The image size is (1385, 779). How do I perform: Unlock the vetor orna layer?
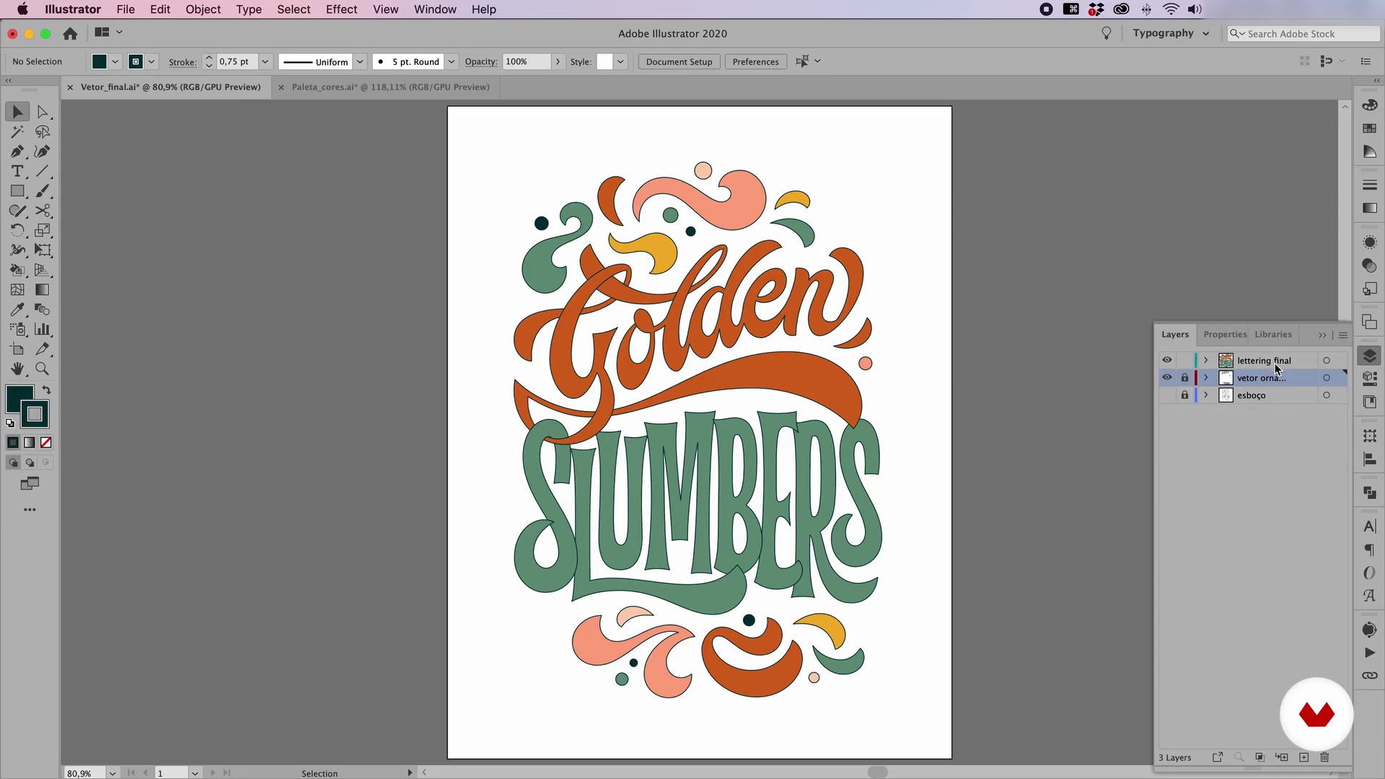tap(1184, 377)
